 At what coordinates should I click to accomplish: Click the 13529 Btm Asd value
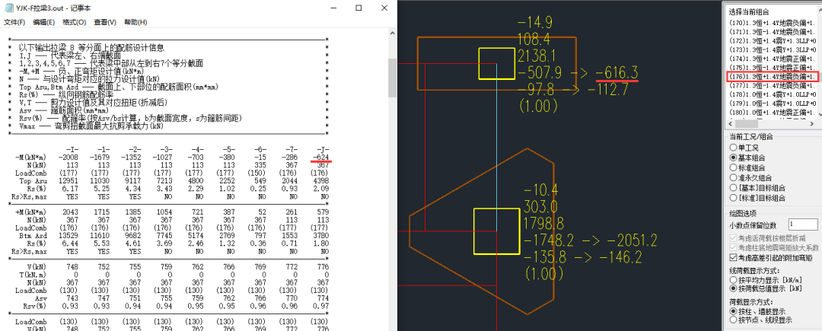click(68, 236)
